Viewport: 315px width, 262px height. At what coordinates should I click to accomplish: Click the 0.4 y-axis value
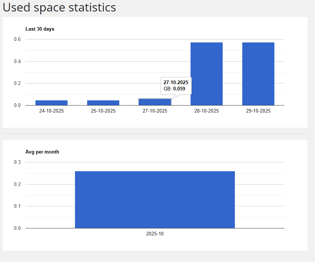click(x=17, y=61)
